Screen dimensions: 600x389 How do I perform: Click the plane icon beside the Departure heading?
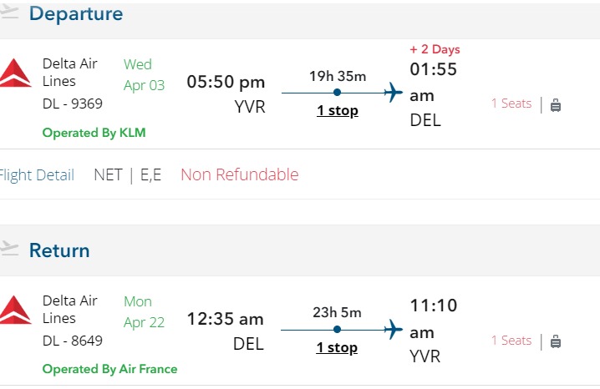point(9,13)
